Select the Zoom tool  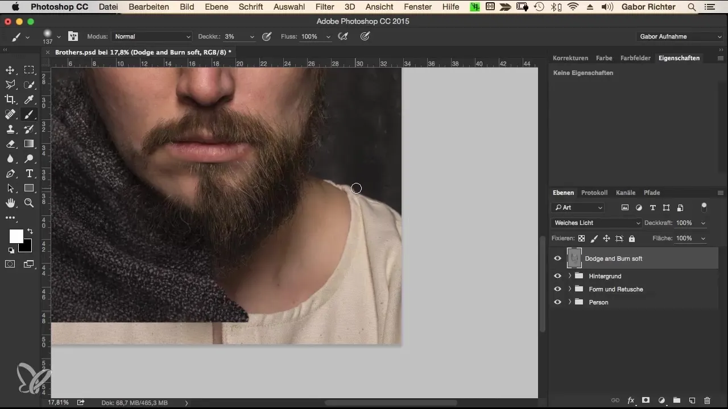pyautogui.click(x=29, y=203)
